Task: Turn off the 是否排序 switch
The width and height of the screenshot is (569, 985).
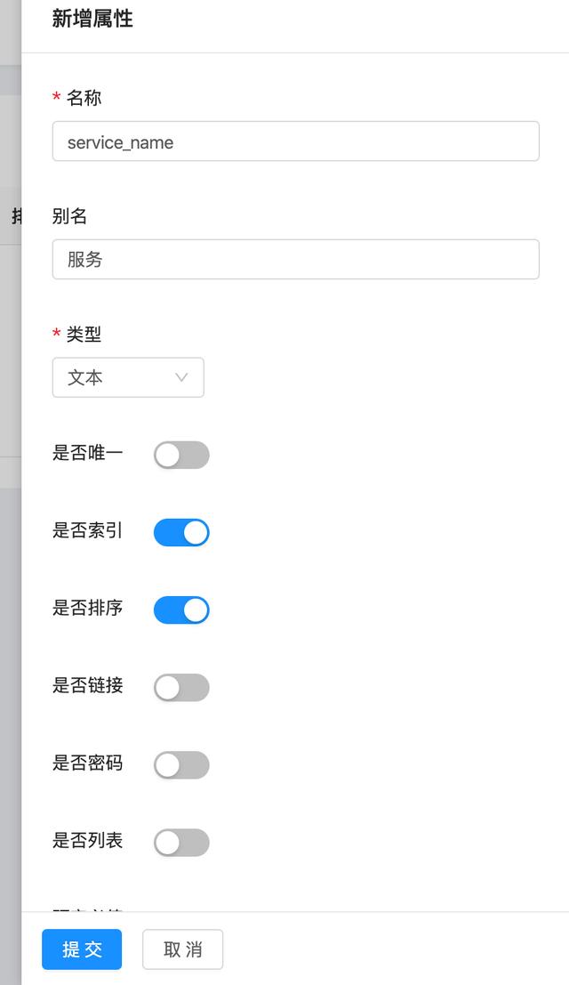Action: pos(181,610)
